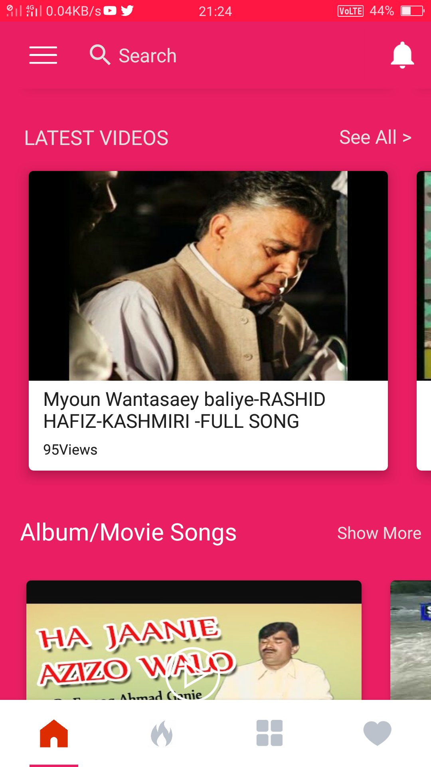Open the Ha Jaanie Azizo Walo album thumbnail

click(194, 640)
